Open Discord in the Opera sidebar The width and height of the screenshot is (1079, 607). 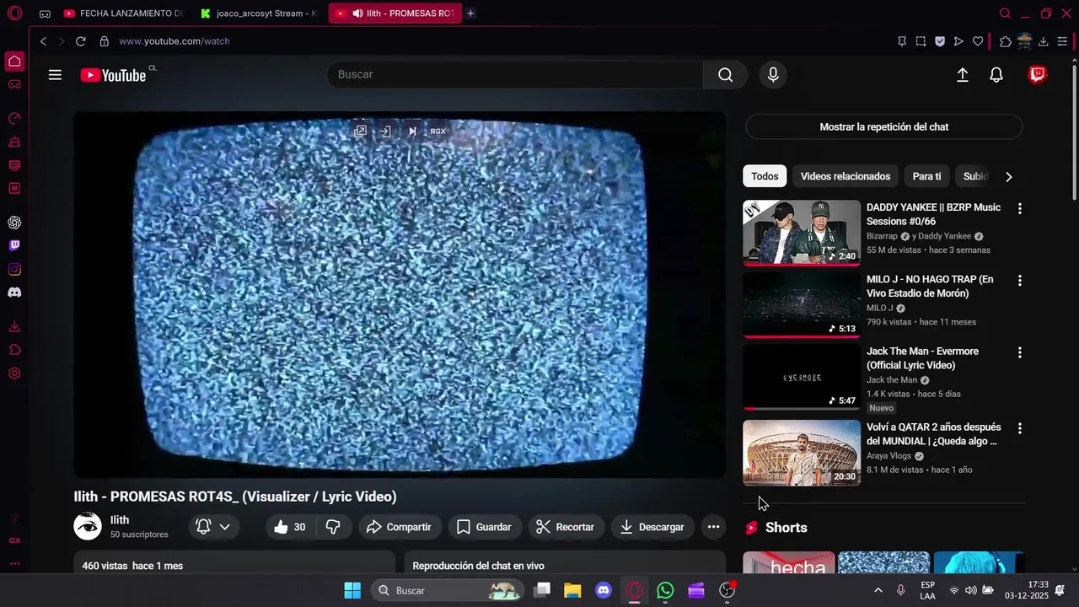pos(14,293)
